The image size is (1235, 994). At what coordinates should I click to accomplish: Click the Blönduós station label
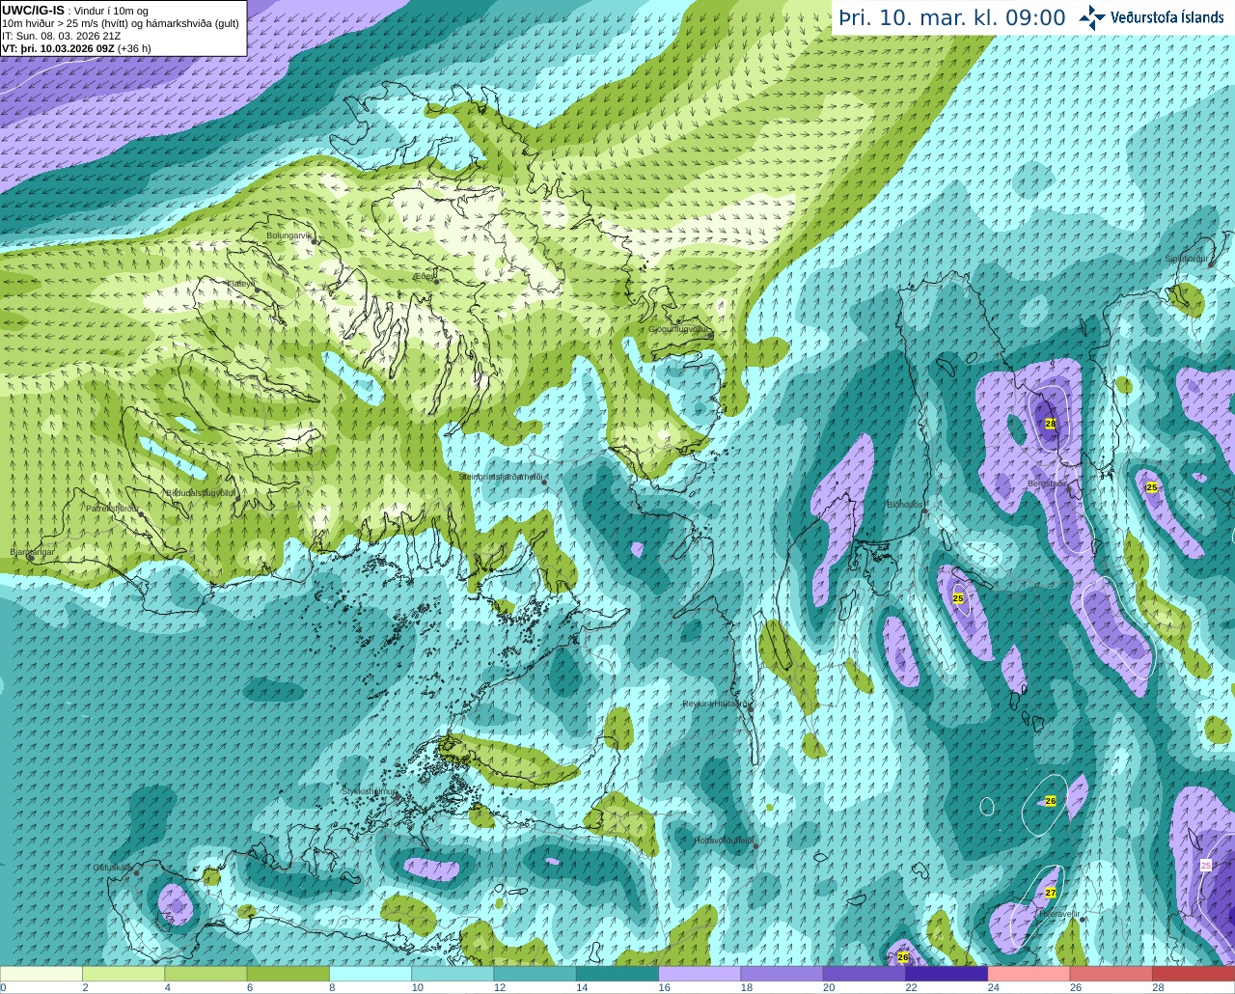[x=906, y=504]
